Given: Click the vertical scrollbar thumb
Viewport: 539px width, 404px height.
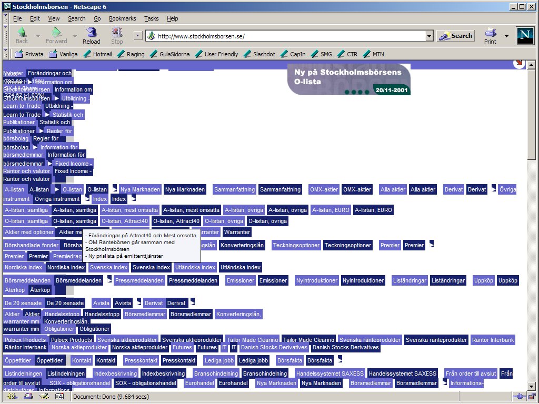Looking at the screenshot, I should pos(531,114).
